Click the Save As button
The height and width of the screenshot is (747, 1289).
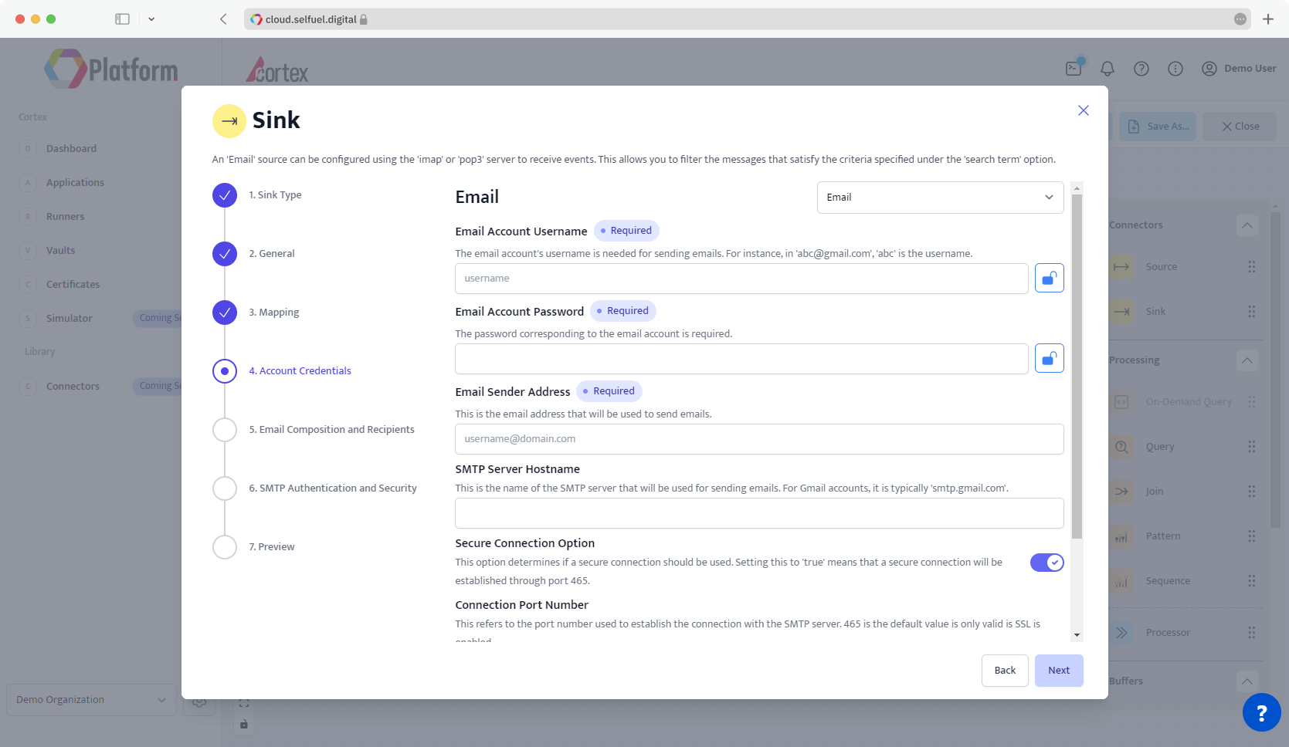click(x=1158, y=127)
